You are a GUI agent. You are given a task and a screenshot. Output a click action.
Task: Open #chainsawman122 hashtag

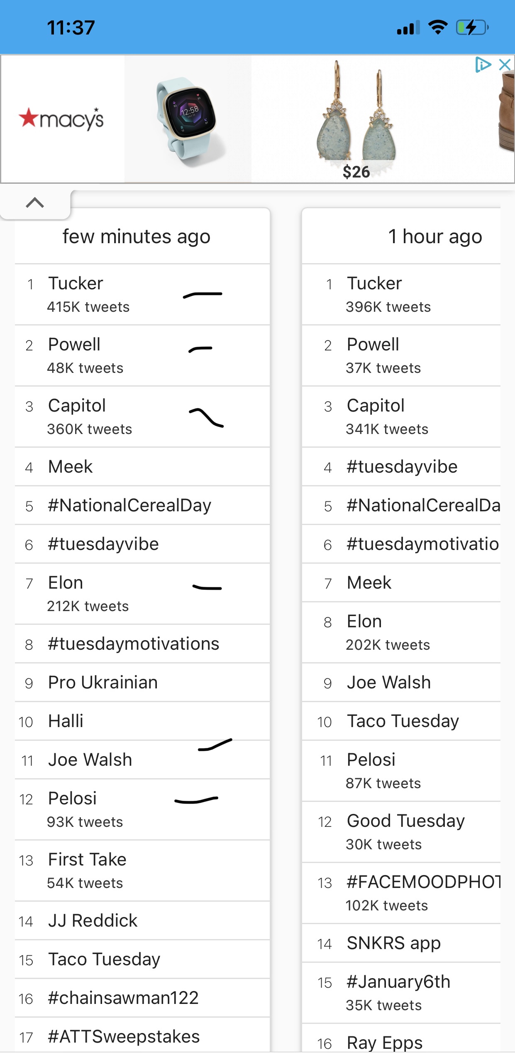142,998
